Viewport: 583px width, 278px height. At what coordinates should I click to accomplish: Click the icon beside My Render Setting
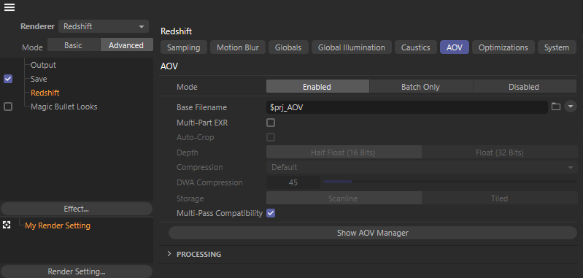pos(7,225)
